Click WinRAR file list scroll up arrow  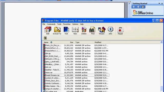coord(161,42)
